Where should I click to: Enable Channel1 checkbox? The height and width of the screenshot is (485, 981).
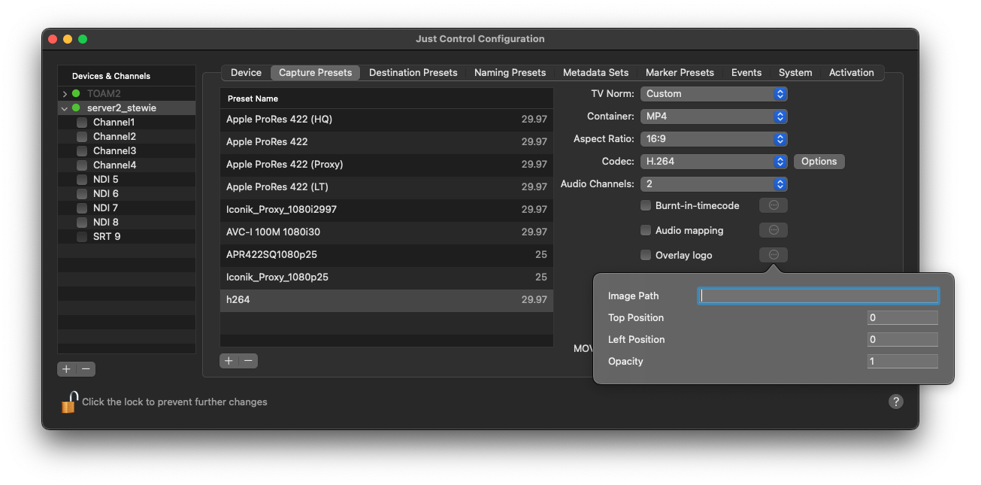point(82,123)
